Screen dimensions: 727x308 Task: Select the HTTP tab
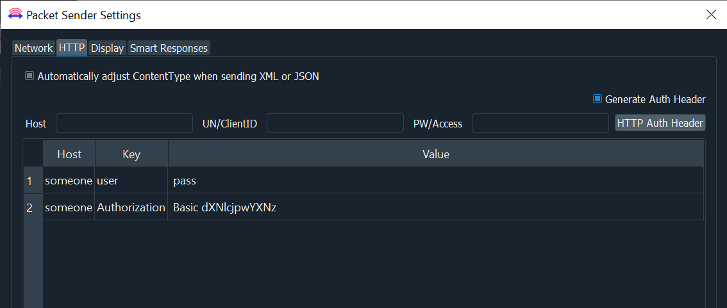point(72,48)
